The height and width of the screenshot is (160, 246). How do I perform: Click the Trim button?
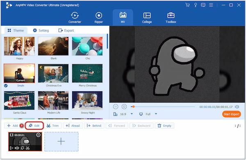coord(52,126)
